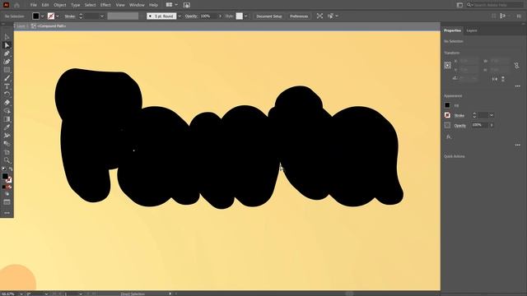Select the Rectangle tool
527x296 pixels.
pos(7,70)
